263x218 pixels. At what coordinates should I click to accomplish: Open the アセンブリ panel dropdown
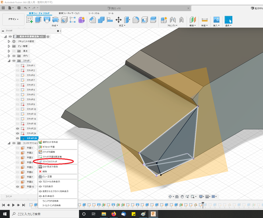[x=172, y=26]
